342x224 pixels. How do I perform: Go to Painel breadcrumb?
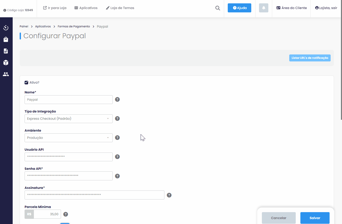point(24,27)
